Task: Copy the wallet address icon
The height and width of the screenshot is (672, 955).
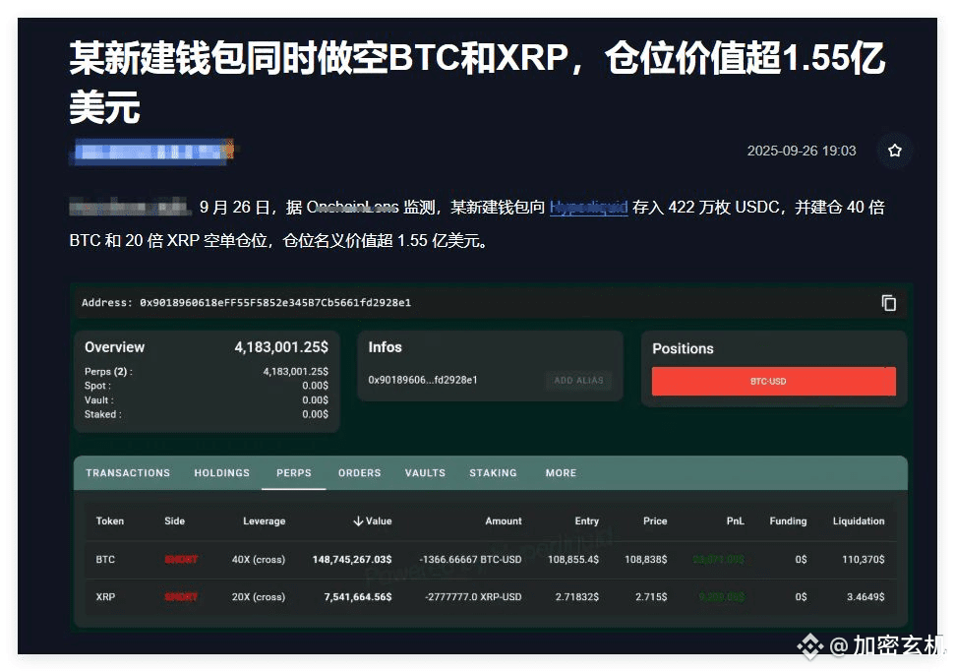Action: tap(889, 303)
